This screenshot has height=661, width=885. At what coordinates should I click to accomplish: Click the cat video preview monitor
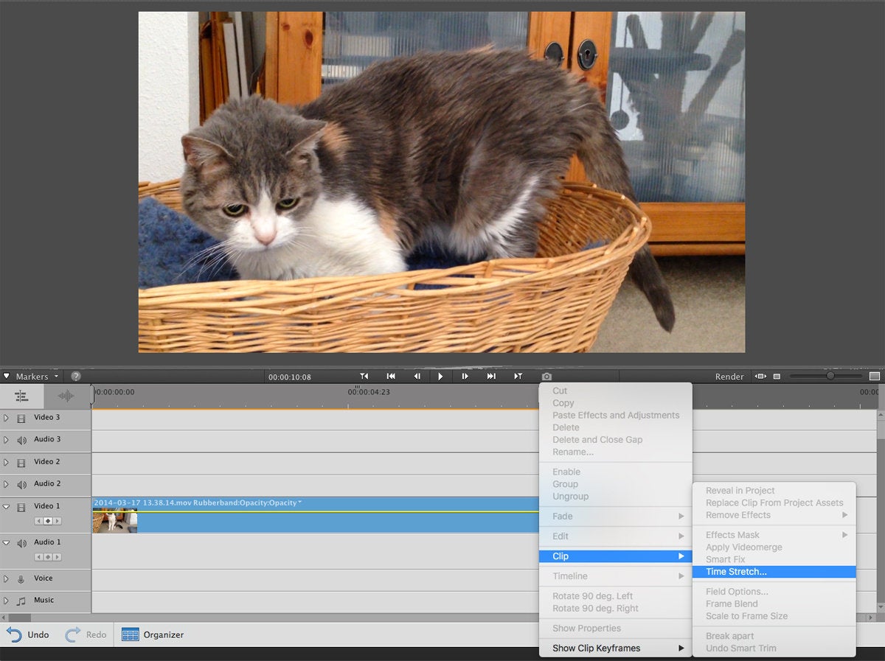442,182
